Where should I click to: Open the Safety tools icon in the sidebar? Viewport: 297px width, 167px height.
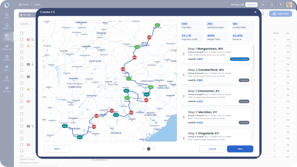click(7, 68)
